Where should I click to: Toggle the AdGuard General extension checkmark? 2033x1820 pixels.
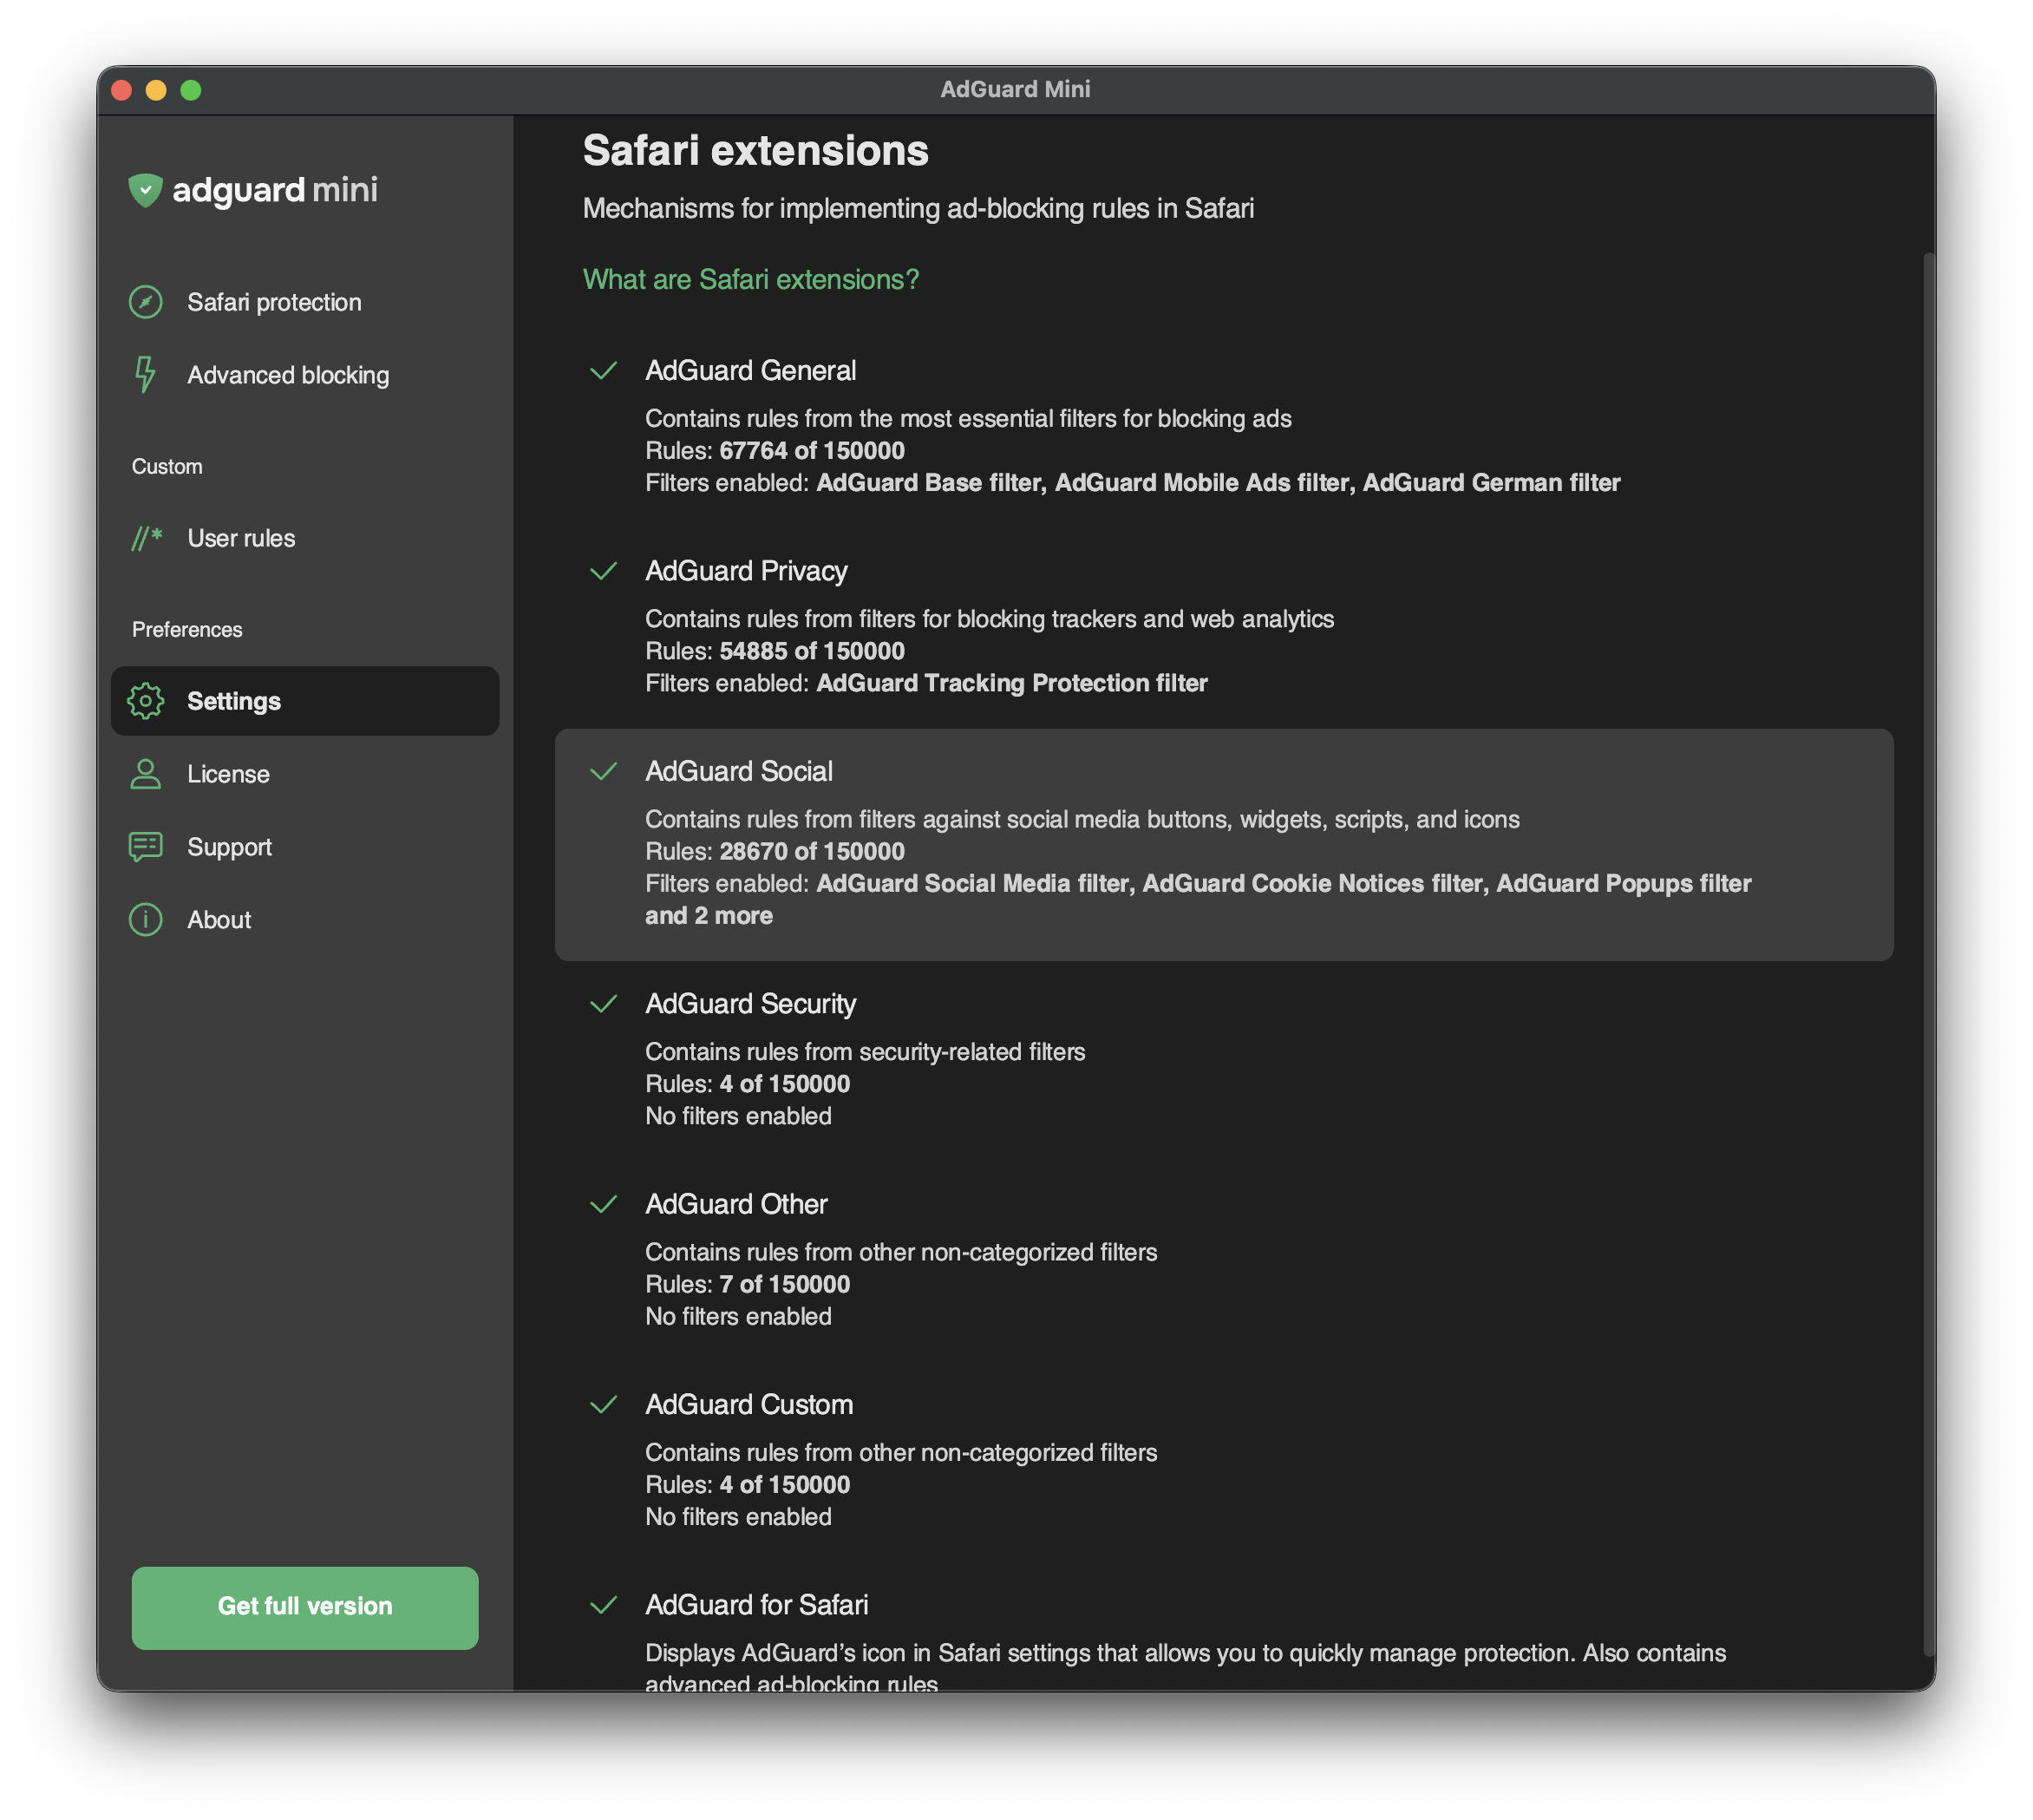point(604,371)
